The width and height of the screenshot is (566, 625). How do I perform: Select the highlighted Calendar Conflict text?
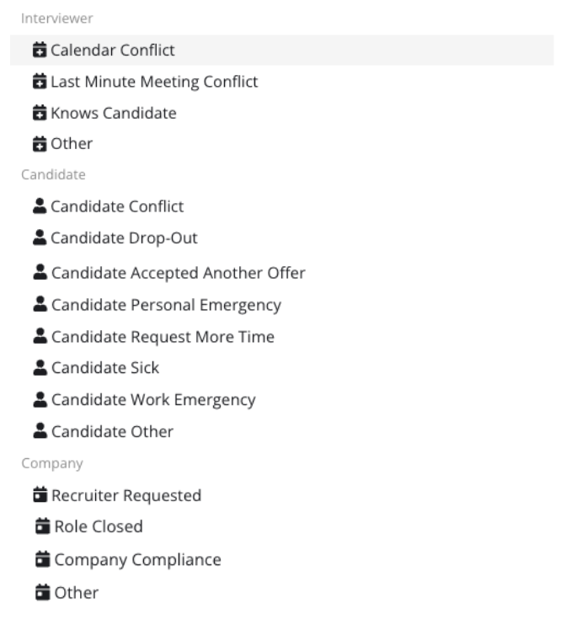click(113, 51)
